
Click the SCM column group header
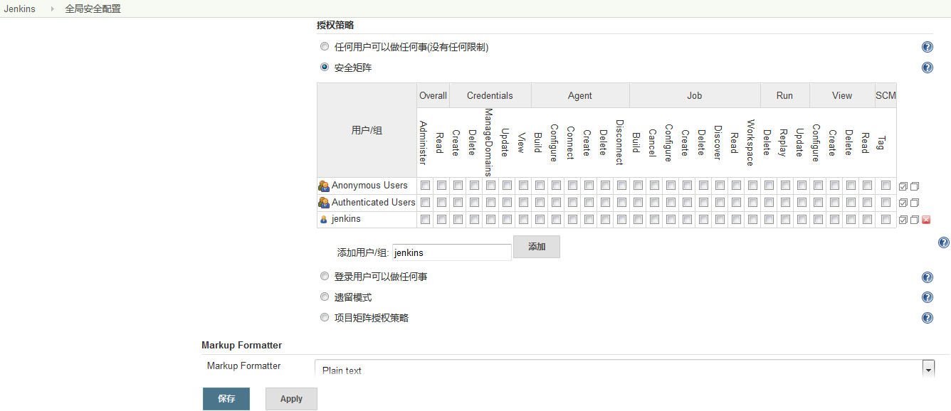click(x=886, y=96)
